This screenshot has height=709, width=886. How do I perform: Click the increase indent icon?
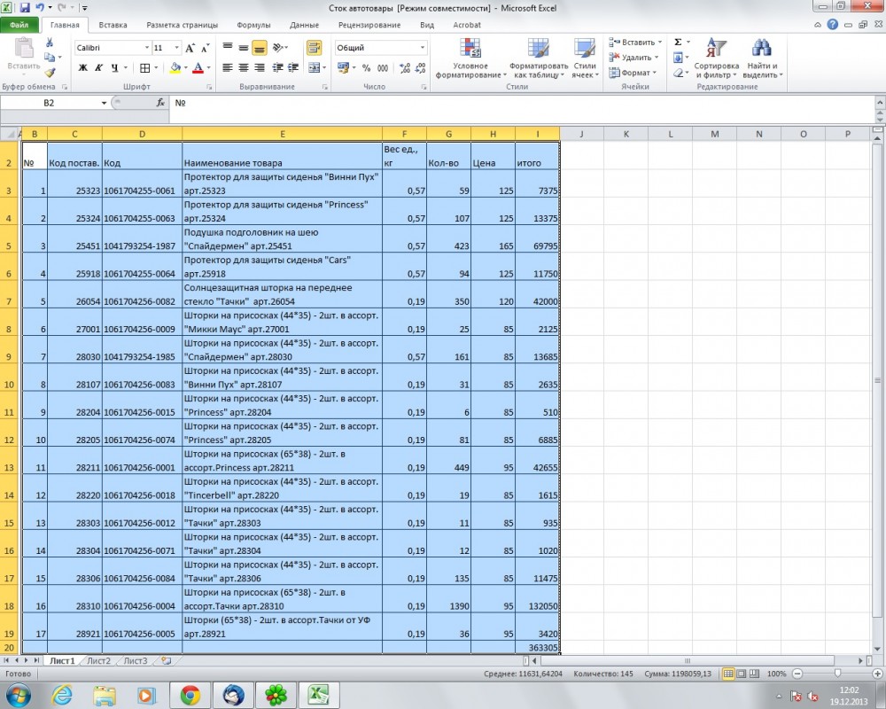tap(292, 68)
